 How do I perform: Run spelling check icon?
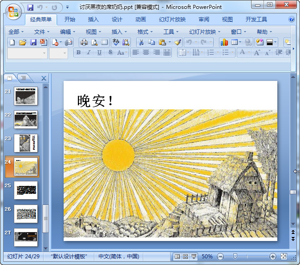[x=116, y=42]
